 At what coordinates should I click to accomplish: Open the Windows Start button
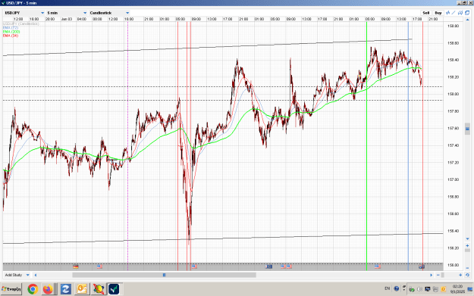pyautogui.click(x=11, y=289)
